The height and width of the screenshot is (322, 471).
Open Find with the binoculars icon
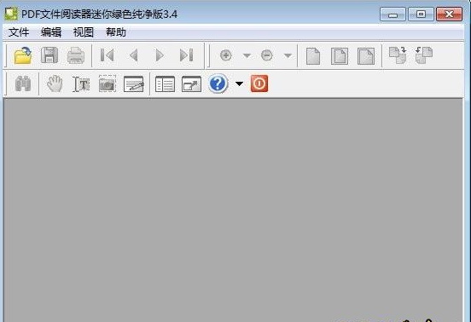23,83
